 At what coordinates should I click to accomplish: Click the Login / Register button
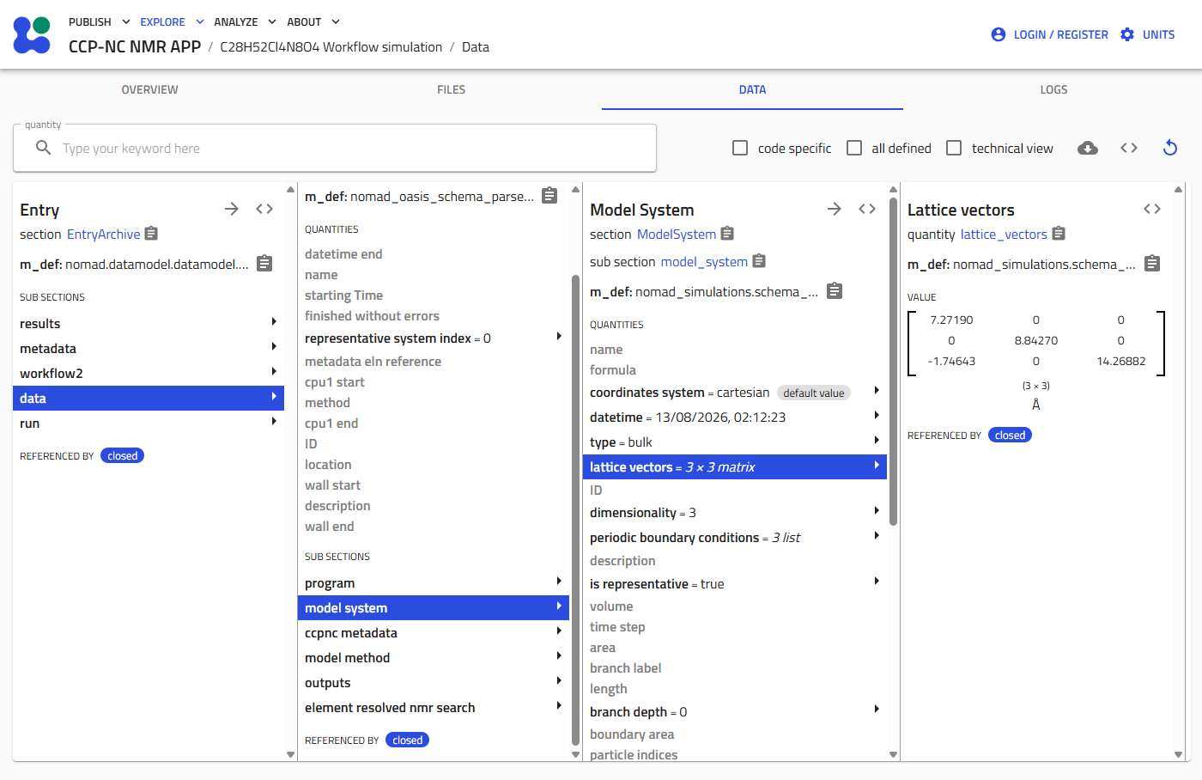point(1049,34)
